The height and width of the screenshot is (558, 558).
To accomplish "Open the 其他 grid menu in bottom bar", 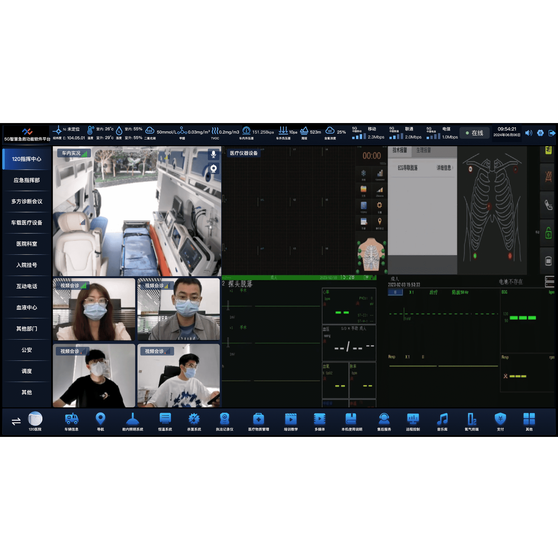I will (529, 419).
